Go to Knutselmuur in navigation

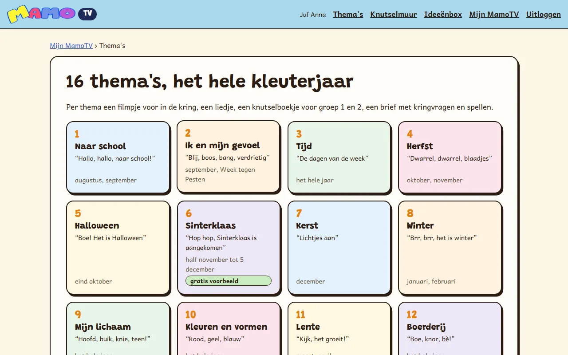pyautogui.click(x=394, y=14)
